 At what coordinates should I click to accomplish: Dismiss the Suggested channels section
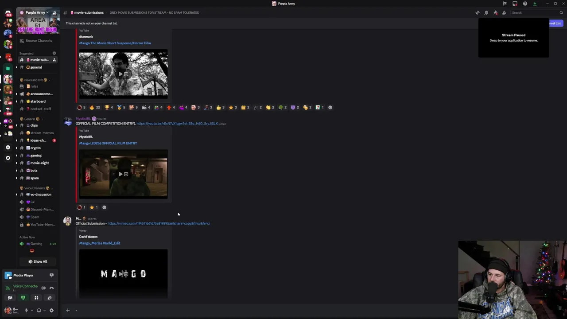(x=54, y=53)
